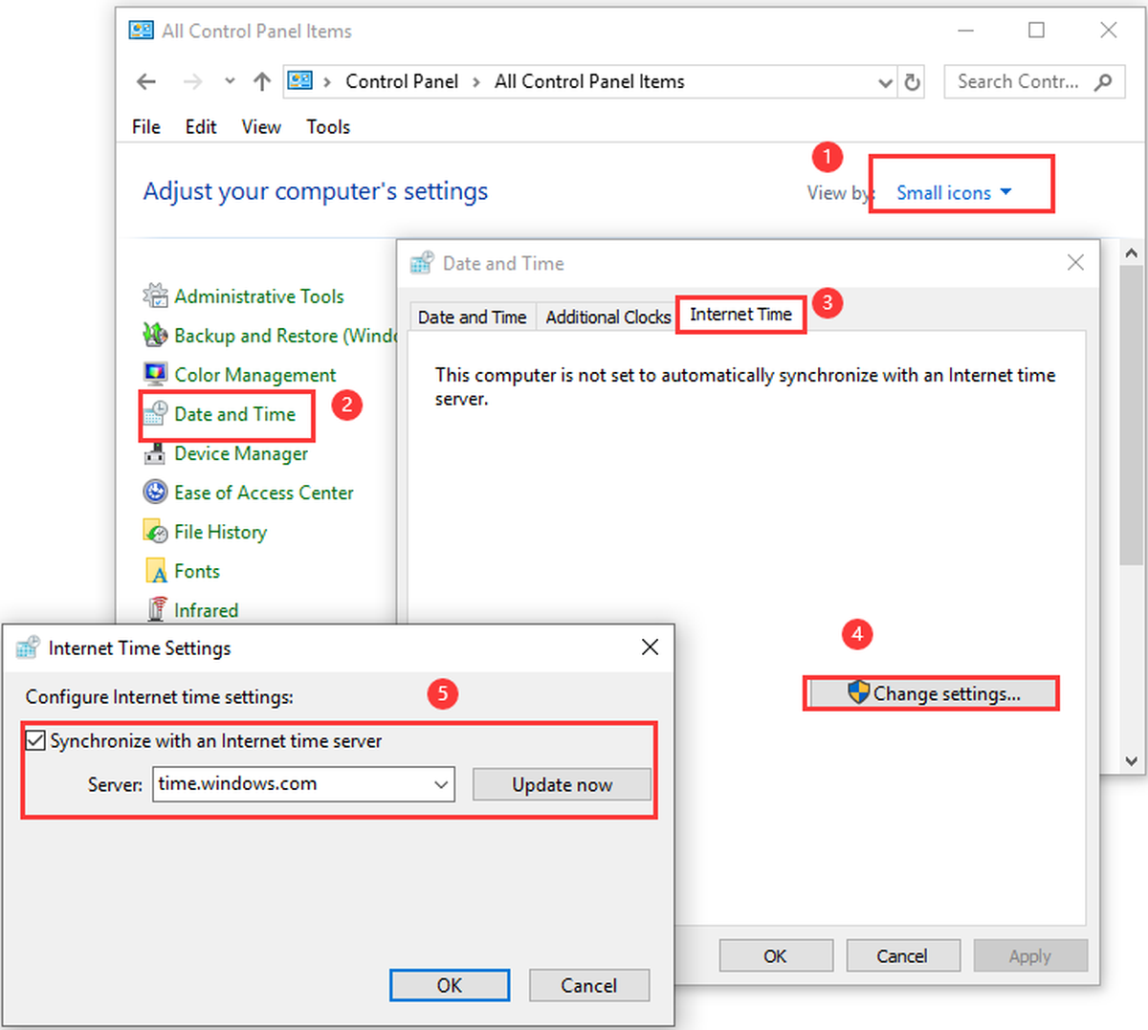This screenshot has width=1148, height=1030.
Task: Click the Control Panel breadcrumb
Action: 402,82
